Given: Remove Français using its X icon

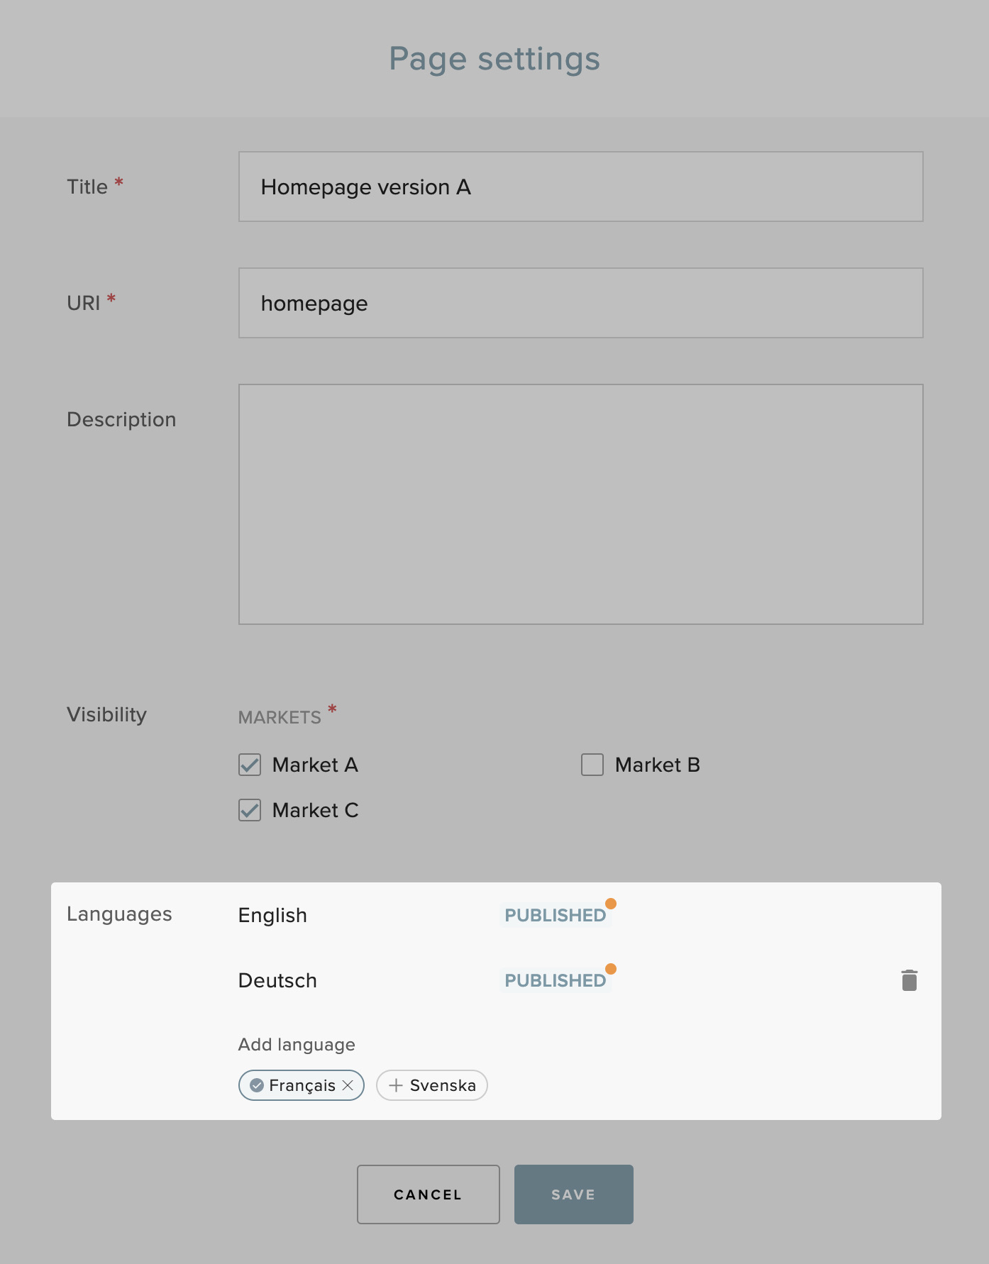Looking at the screenshot, I should tap(348, 1085).
